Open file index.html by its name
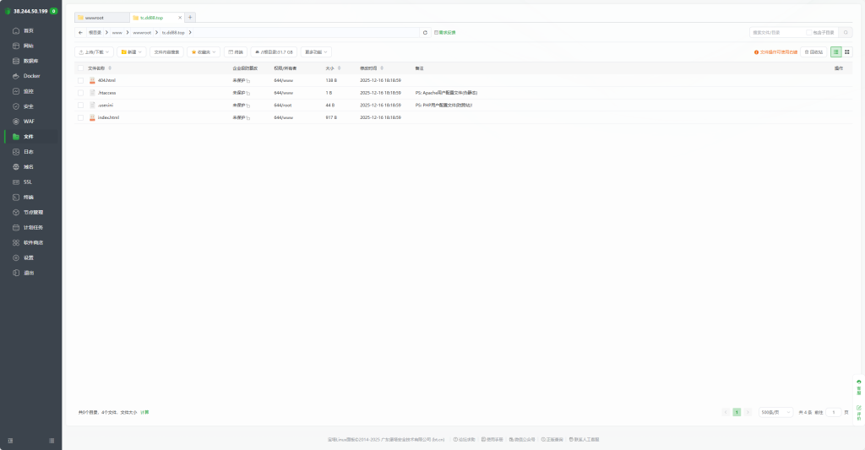 (x=108, y=117)
